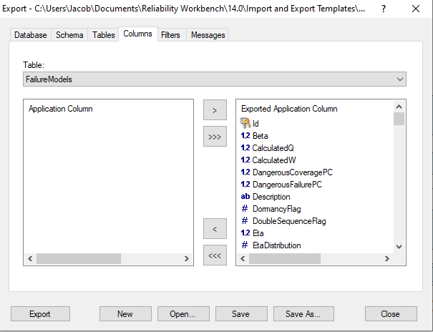This screenshot has width=433, height=332.
Task: Click the hash icon beside DoubleSequenceFlag
Action: click(x=245, y=221)
